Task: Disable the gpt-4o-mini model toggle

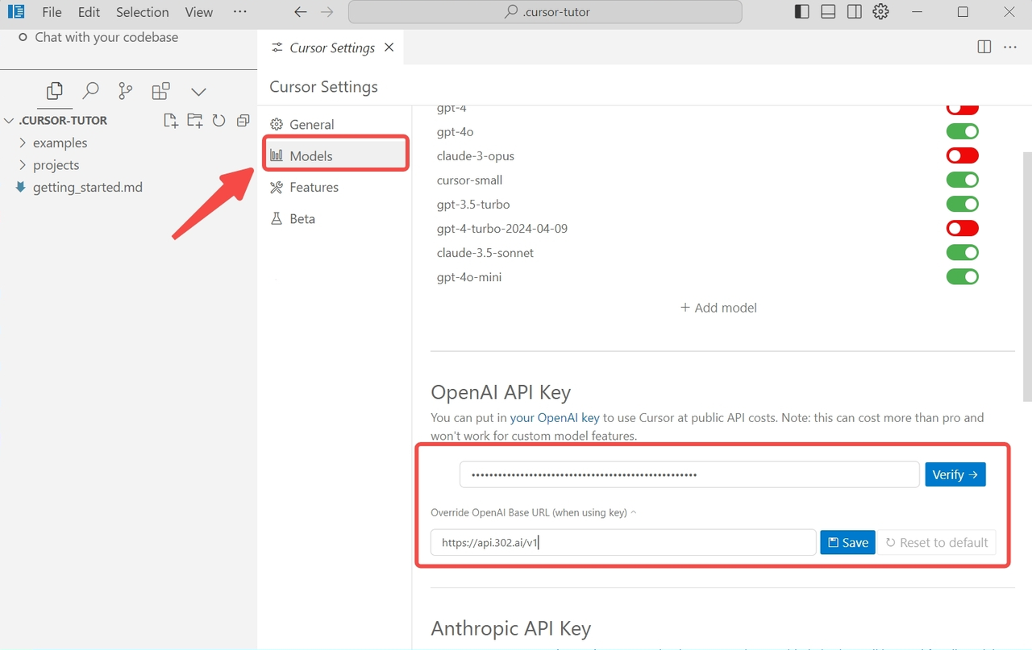Action: (x=962, y=276)
